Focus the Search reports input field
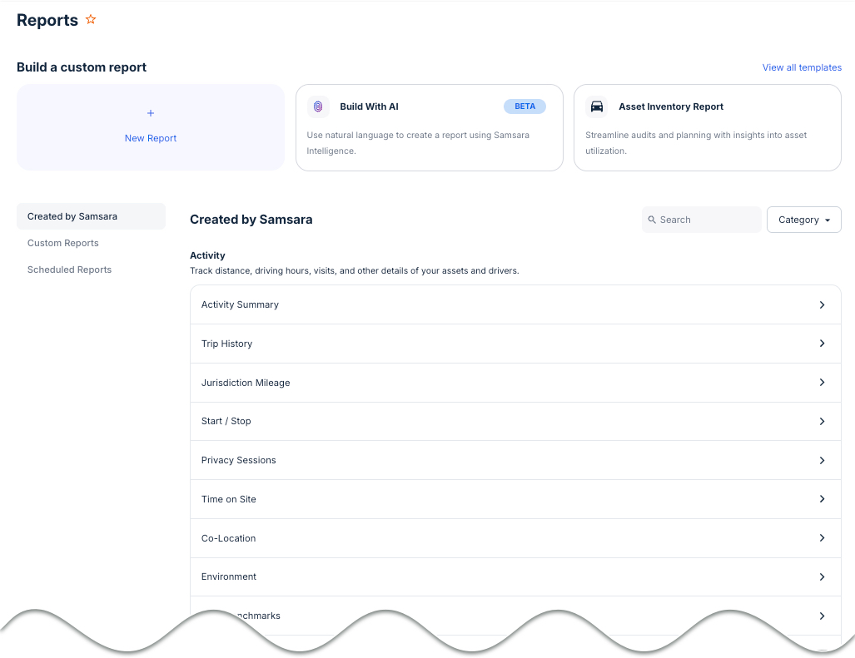The image size is (855, 658). point(708,220)
